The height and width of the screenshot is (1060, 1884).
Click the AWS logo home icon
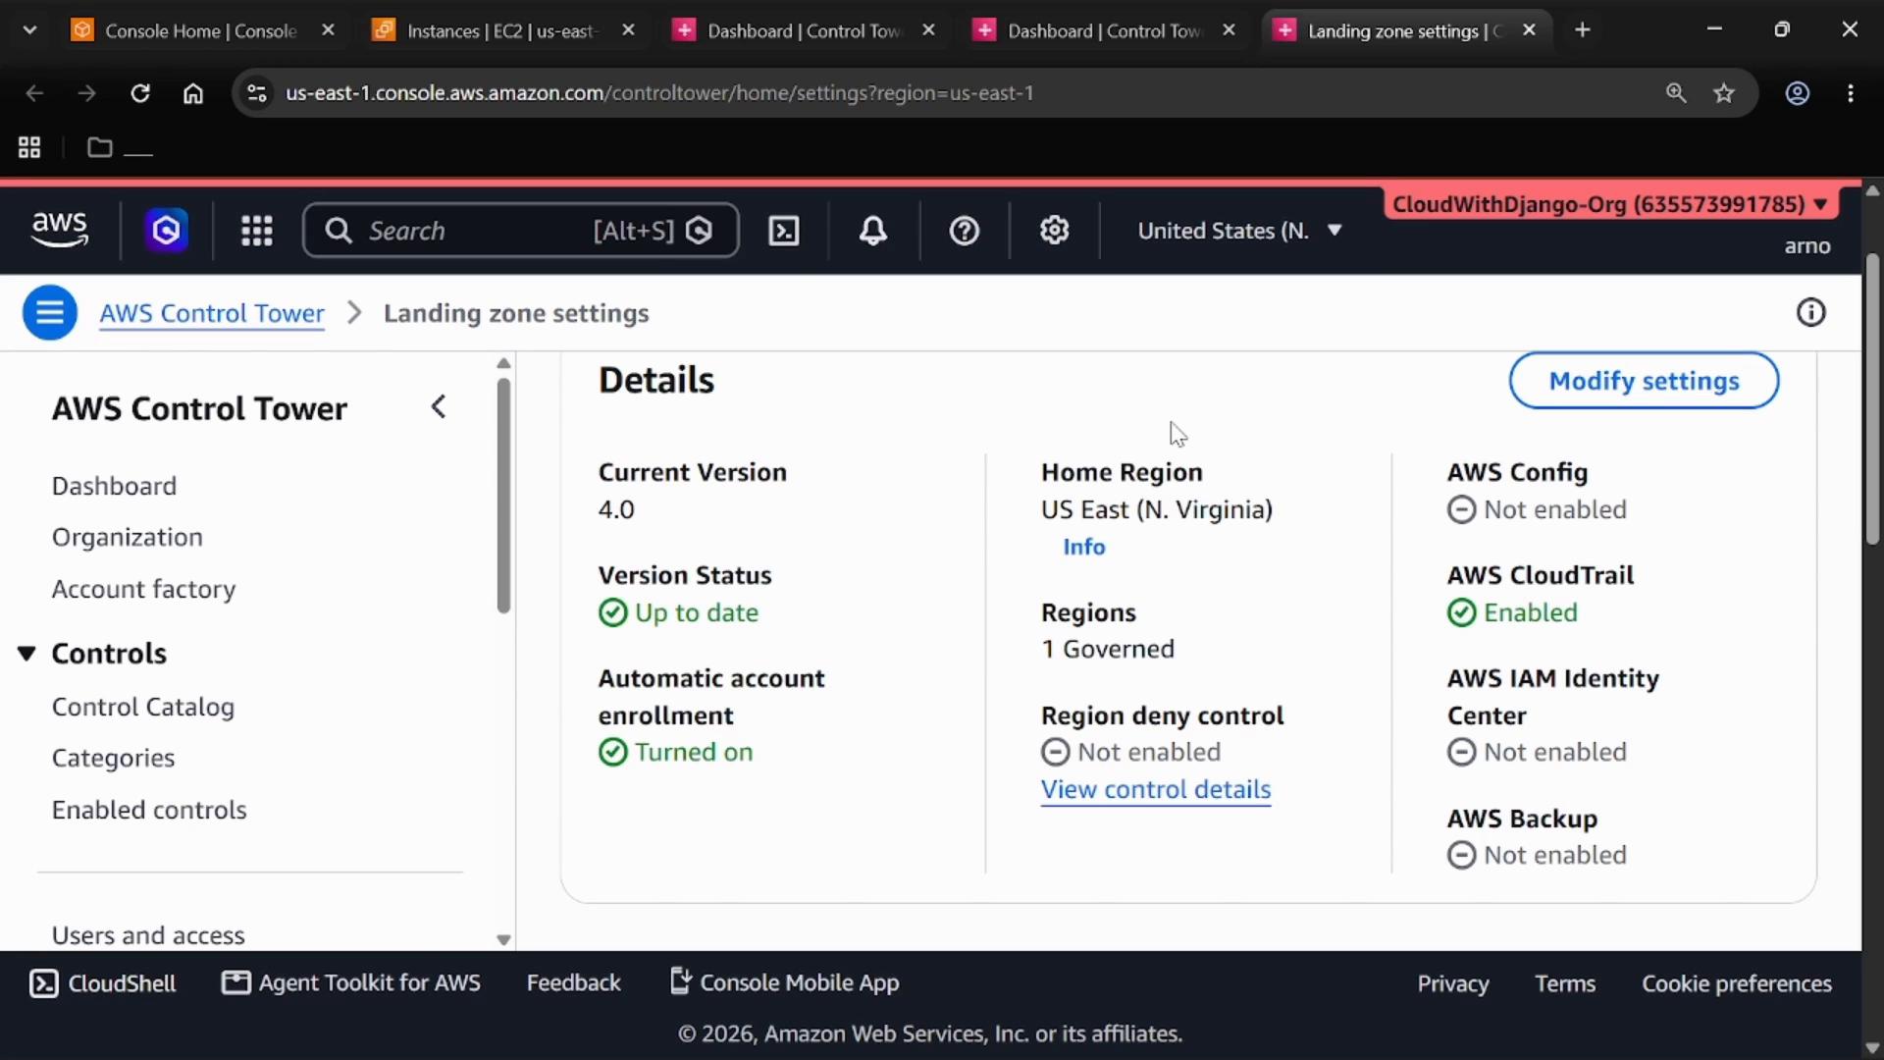tap(59, 230)
